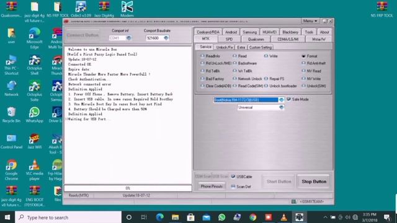397x223 pixels.
Task: Show hidden system tray icons
Action: click(x=325, y=217)
